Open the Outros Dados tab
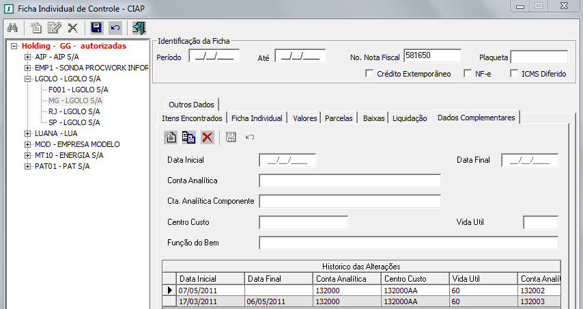Viewport: 583px width, 309px height. pos(191,105)
